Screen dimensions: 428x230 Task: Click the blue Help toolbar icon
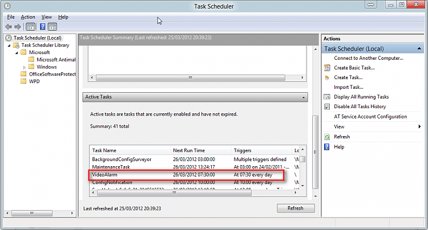pos(43,27)
